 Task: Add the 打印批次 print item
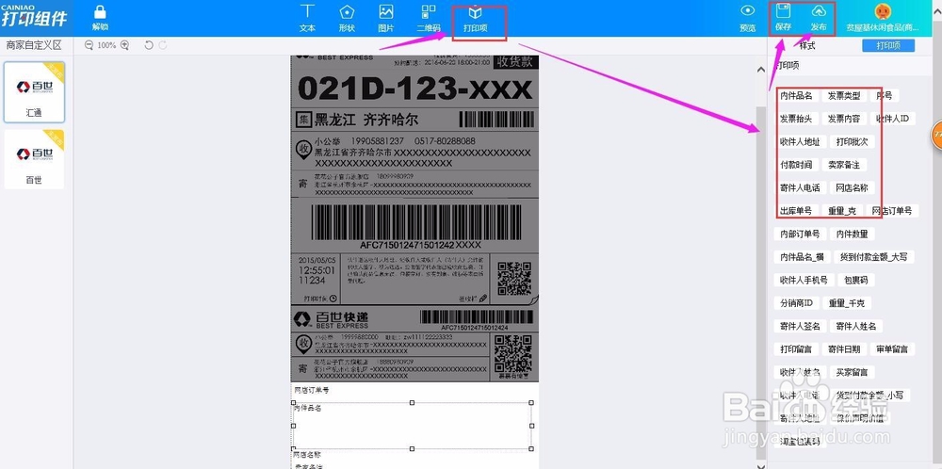[x=852, y=141]
